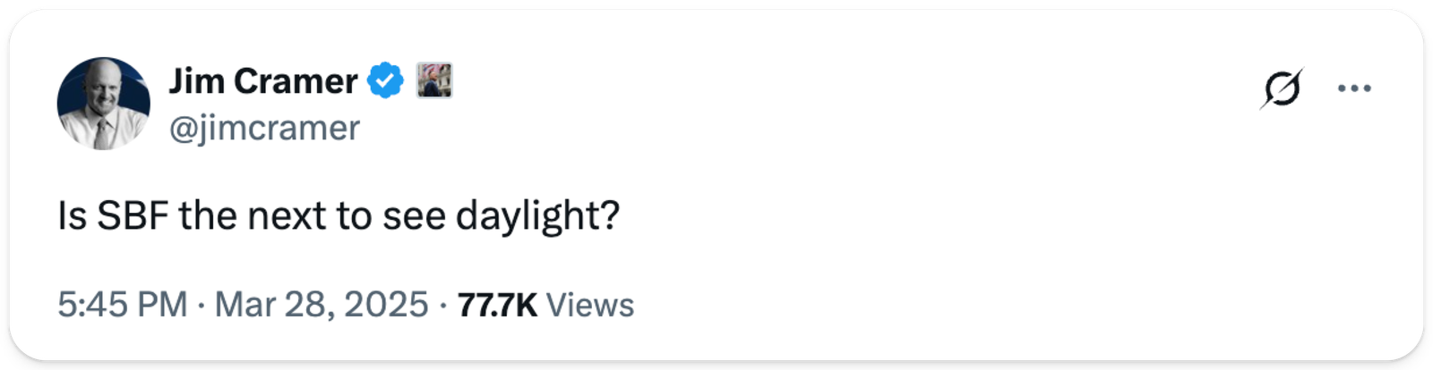Click the 5:45 PM timestamp
This screenshot has height=370, width=1433.
coord(123,305)
